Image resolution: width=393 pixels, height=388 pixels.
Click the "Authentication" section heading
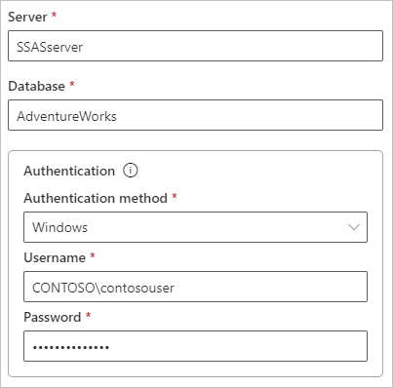[x=69, y=171]
